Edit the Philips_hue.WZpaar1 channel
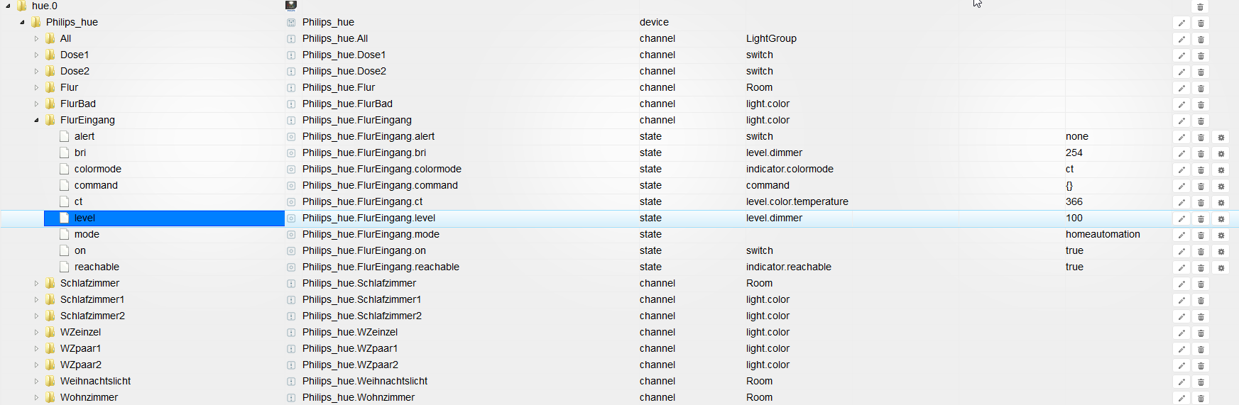 (x=1181, y=350)
